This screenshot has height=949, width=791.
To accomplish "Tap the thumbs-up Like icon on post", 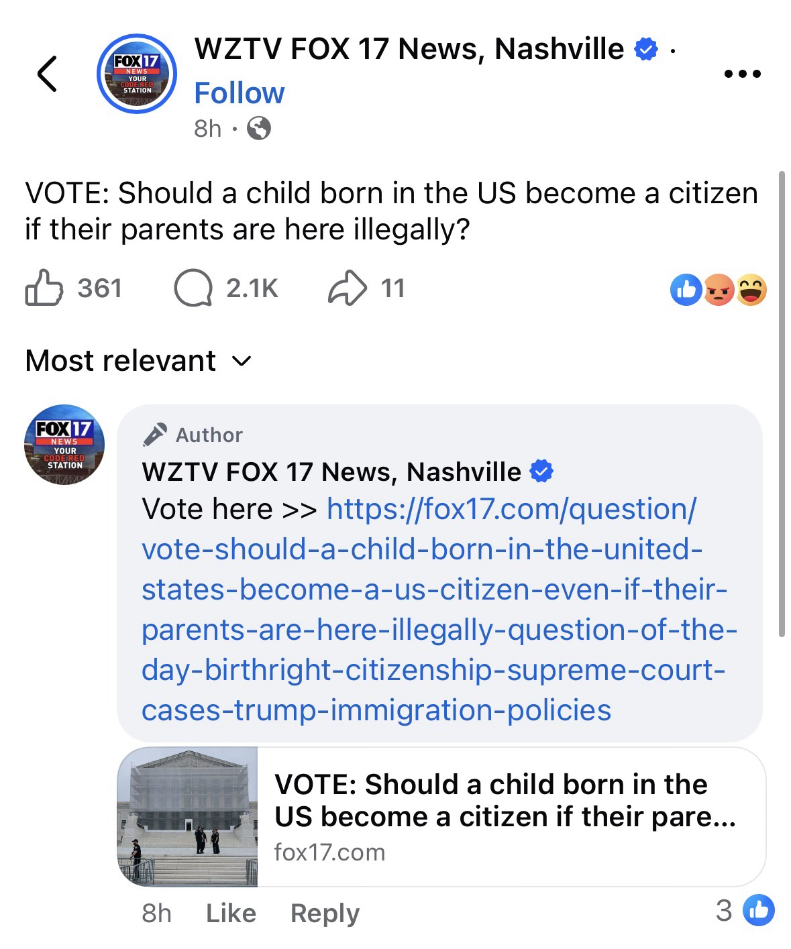I will tap(44, 288).
